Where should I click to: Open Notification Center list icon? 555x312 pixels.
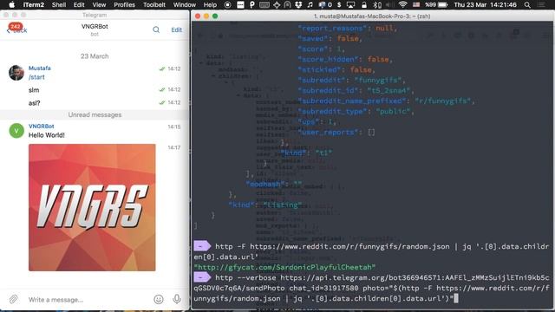(541, 4)
